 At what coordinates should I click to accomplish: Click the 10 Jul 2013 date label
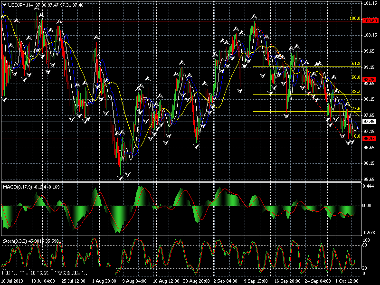pyautogui.click(x=11, y=281)
